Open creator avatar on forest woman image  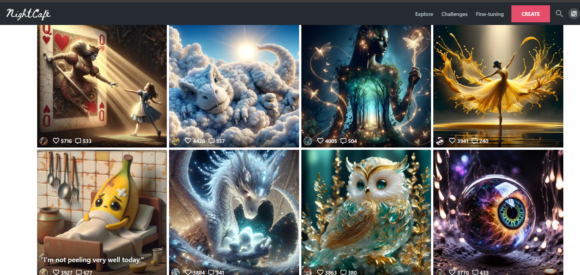point(308,141)
